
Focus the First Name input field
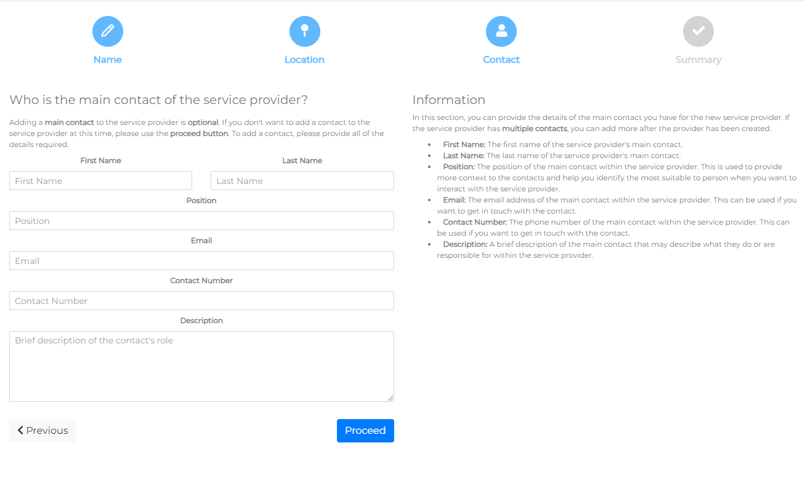pos(100,181)
